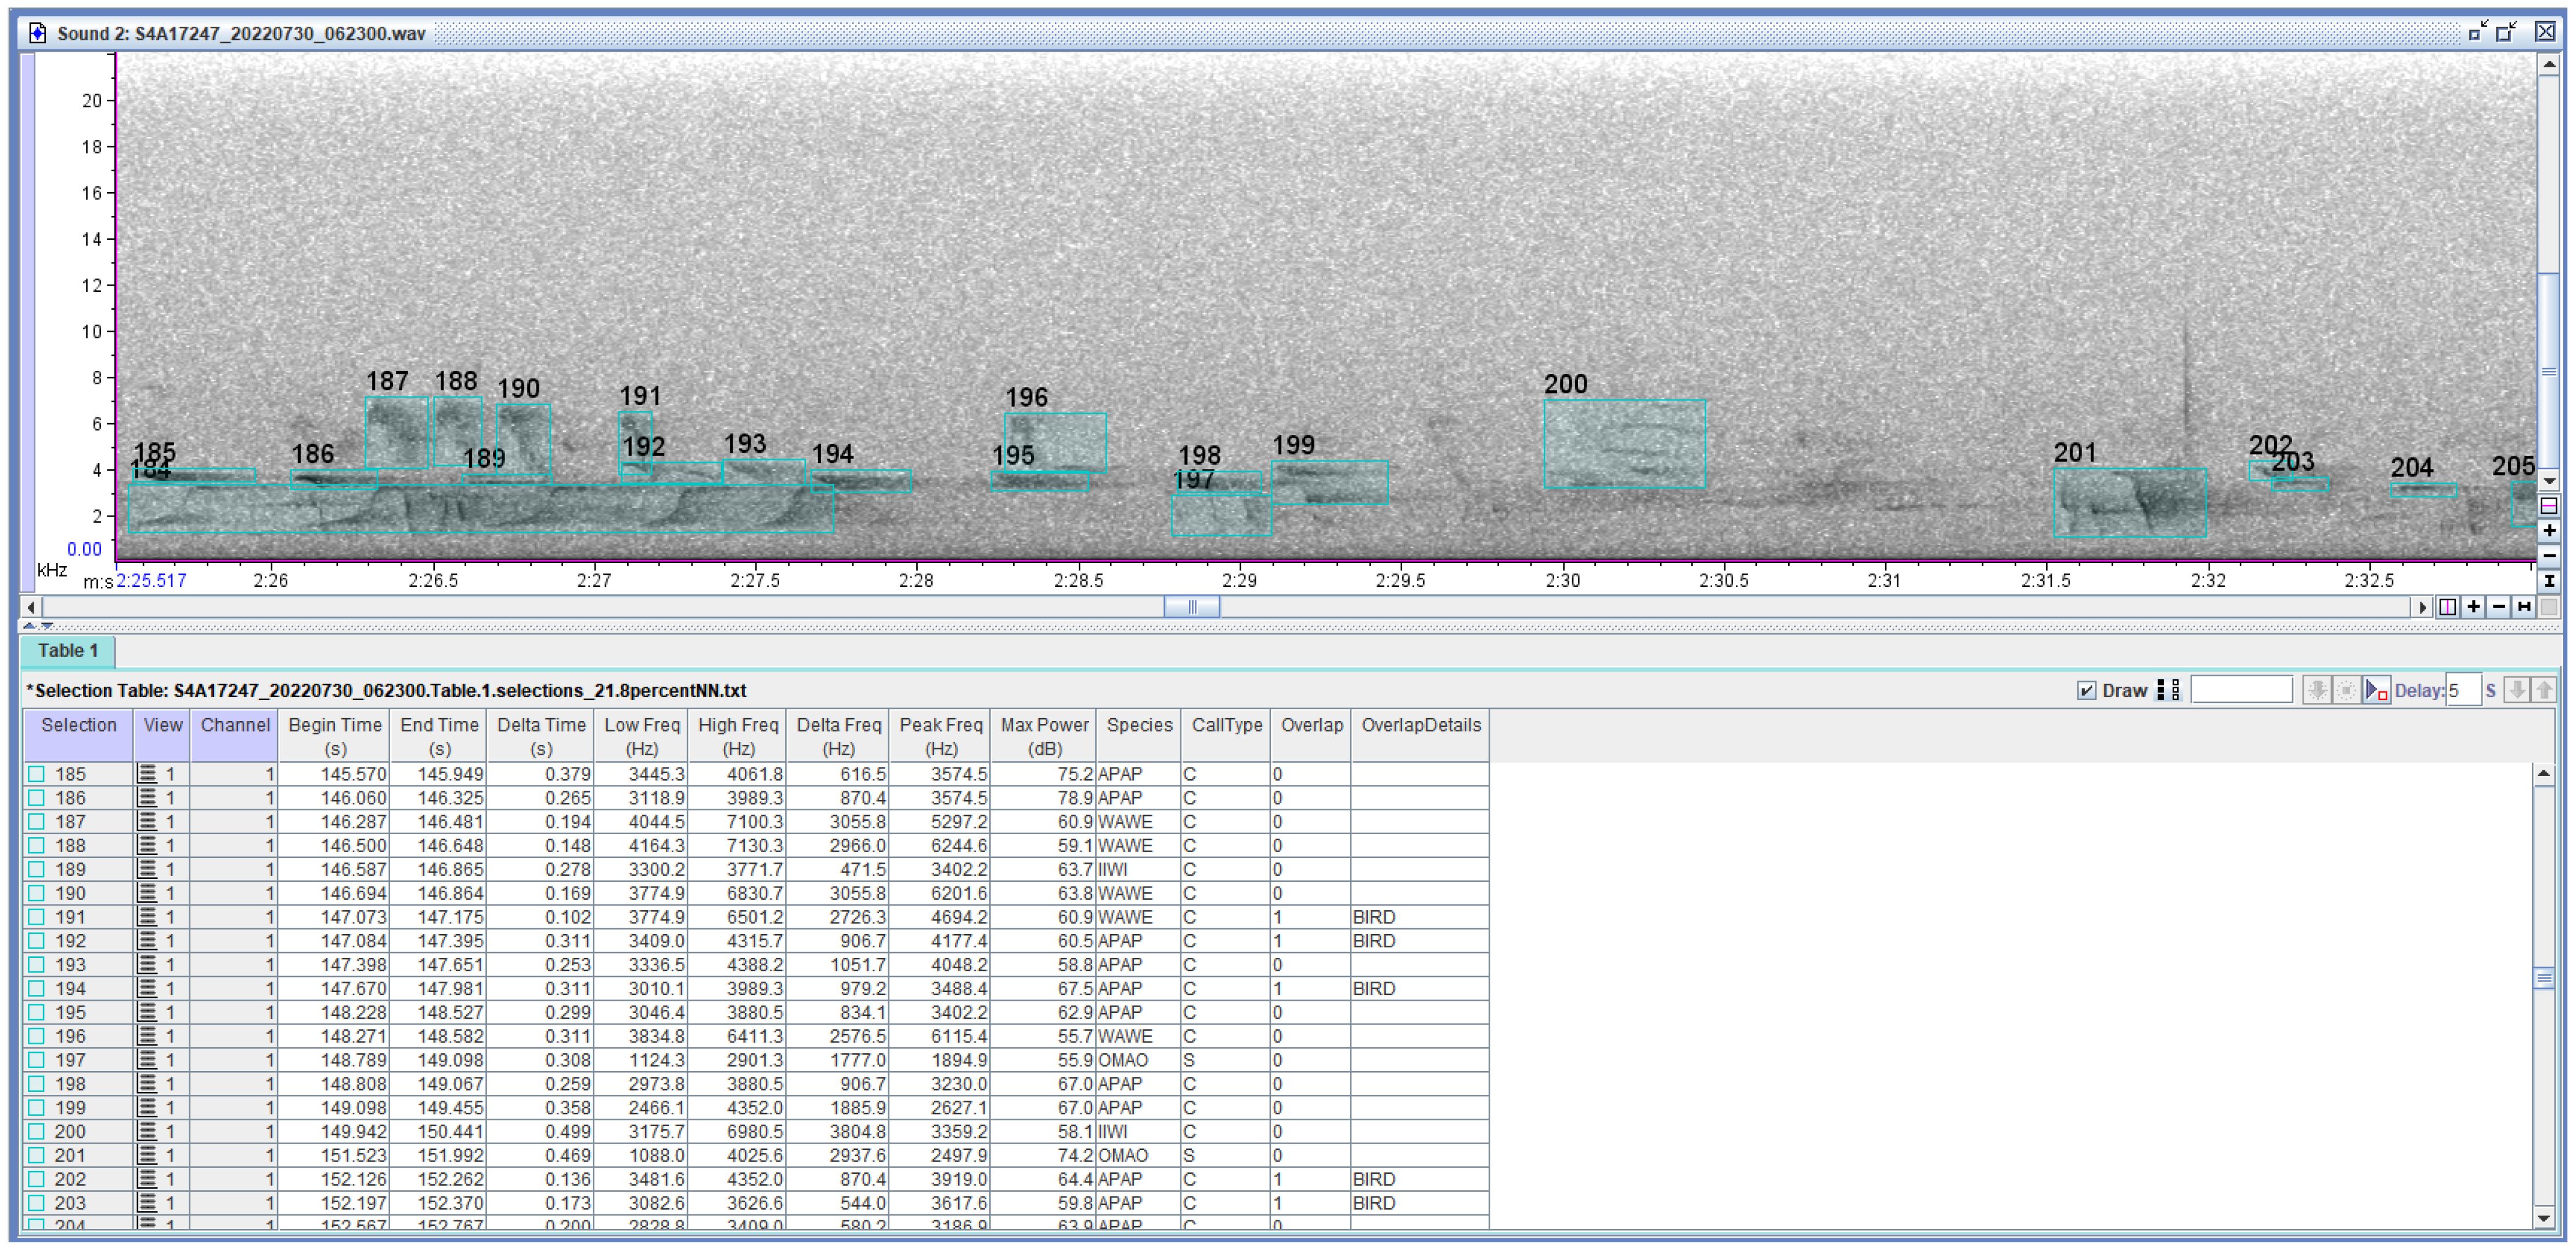Viewport: 2576px width, 1251px height.
Task: Click the selection table scrollbar down arrow
Action: tap(2545, 1218)
